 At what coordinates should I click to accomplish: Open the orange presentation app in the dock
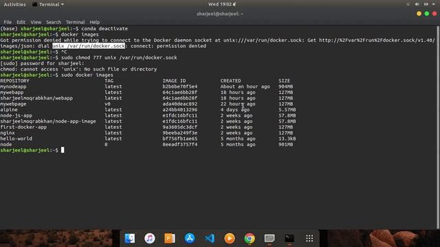[x=170, y=238]
